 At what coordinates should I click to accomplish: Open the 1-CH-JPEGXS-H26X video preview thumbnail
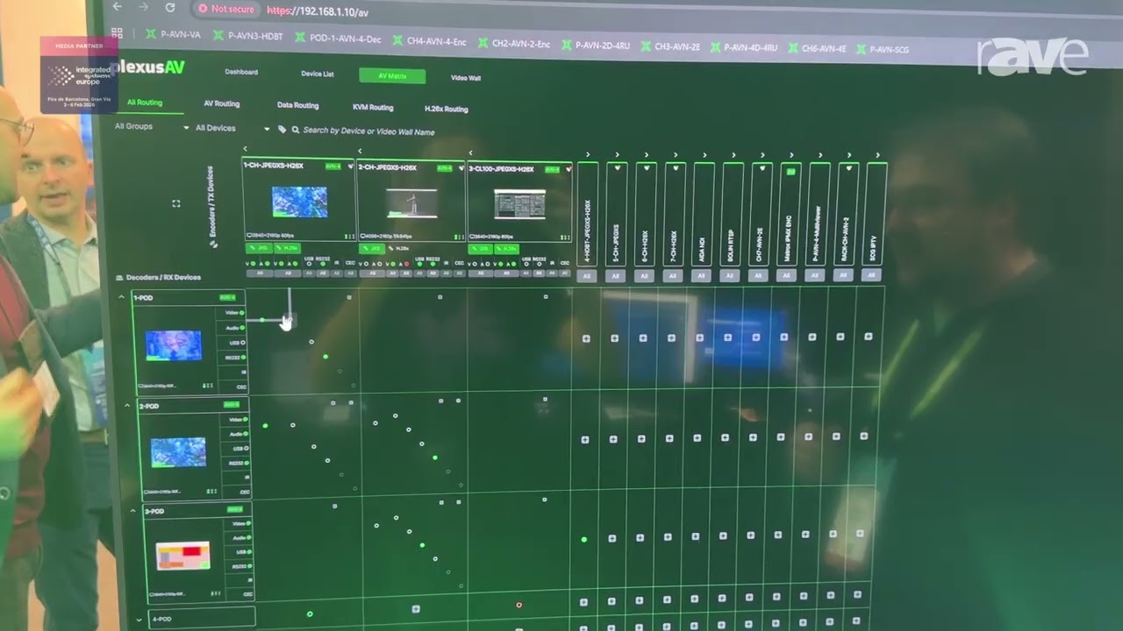coord(299,202)
